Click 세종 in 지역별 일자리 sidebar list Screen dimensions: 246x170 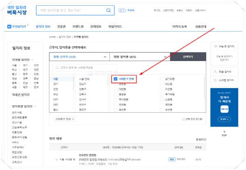pos(14,87)
